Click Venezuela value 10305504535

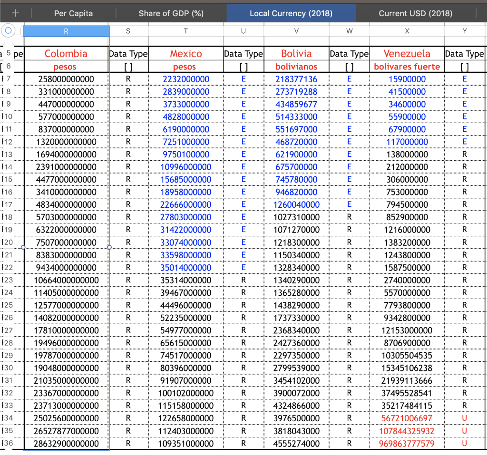tap(407, 356)
